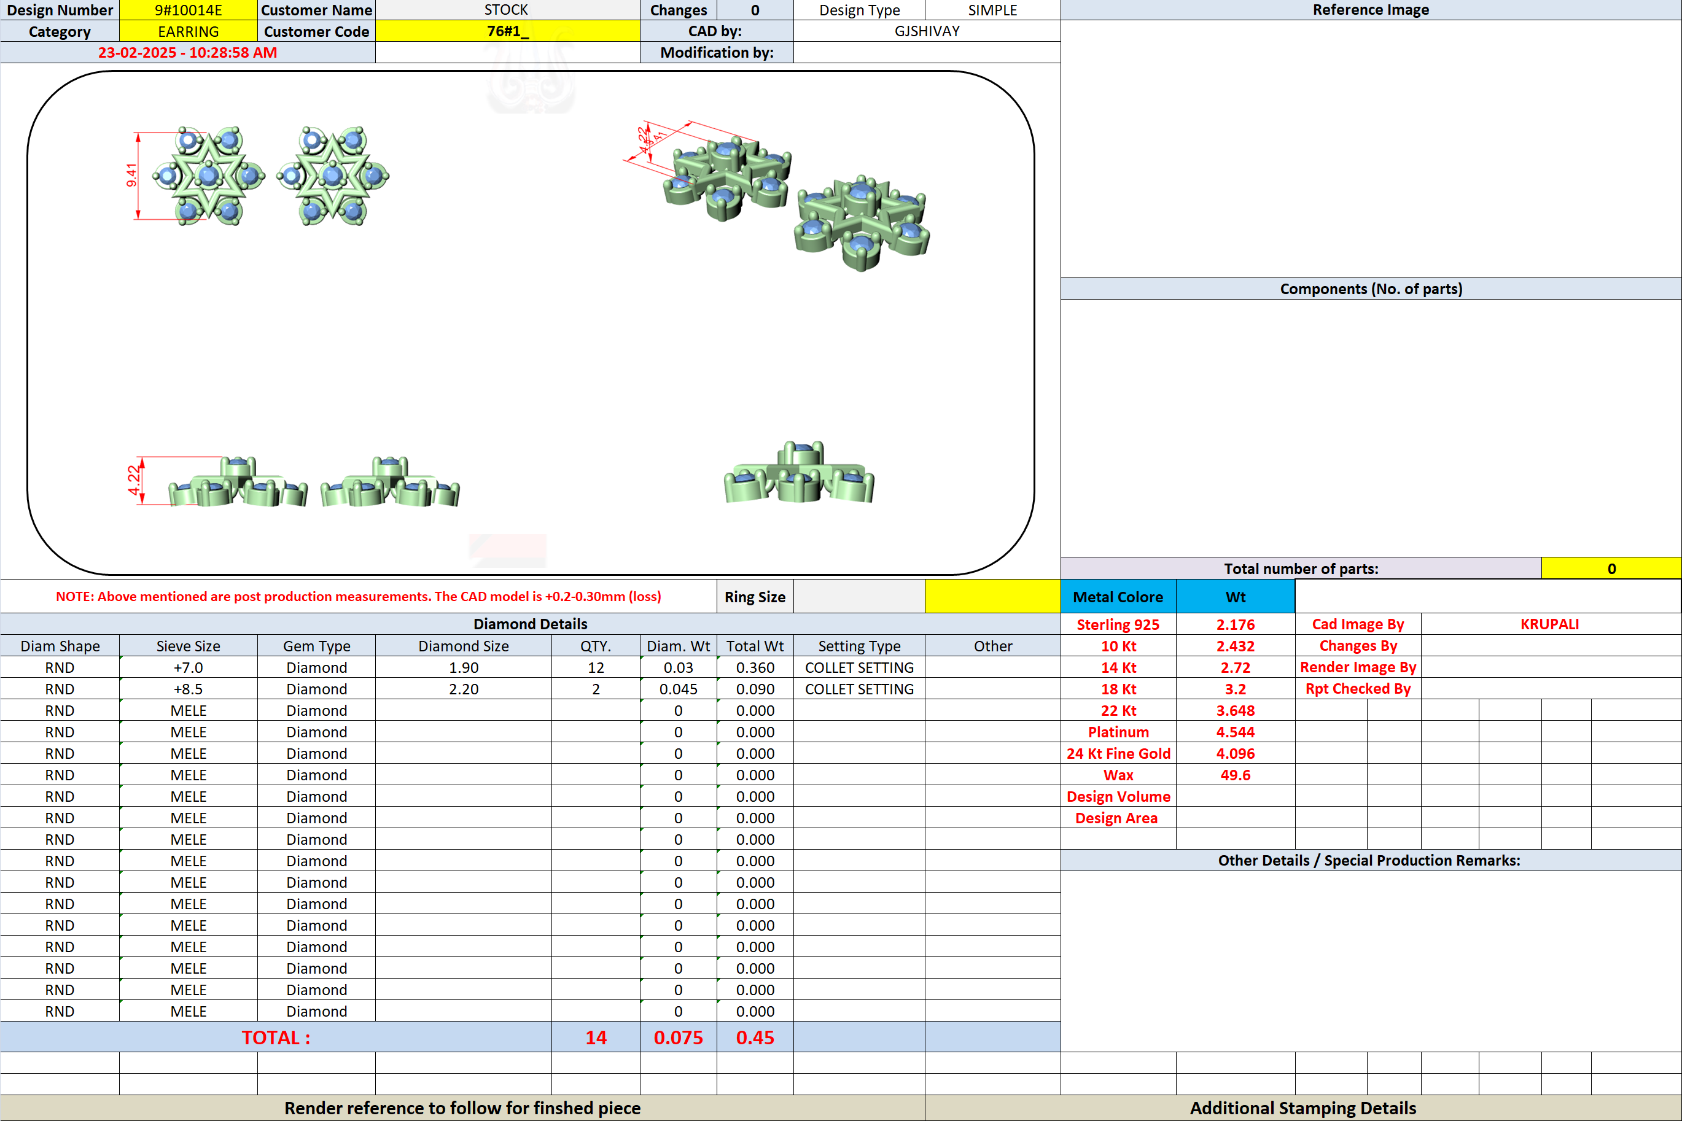Screen dimensions: 1682x1121
Task: Select COLLET SETTING in the +8.5 row
Action: tap(860, 688)
